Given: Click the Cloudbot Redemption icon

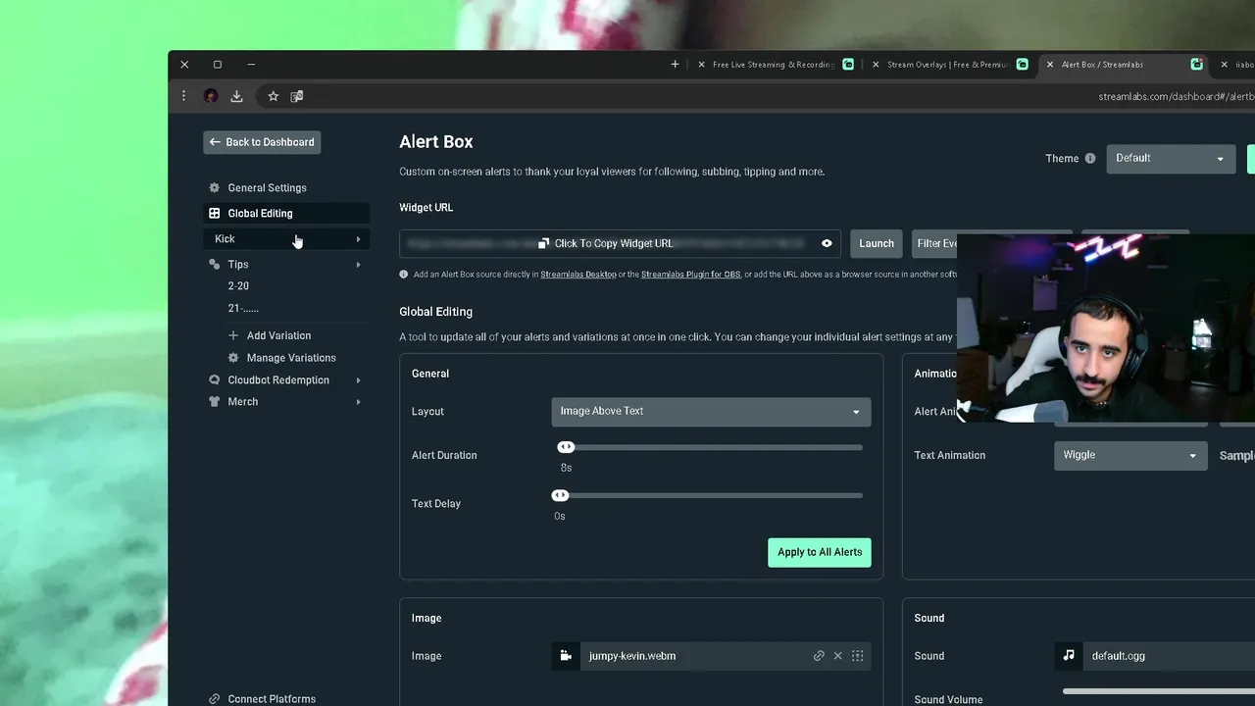Looking at the screenshot, I should pos(214,379).
